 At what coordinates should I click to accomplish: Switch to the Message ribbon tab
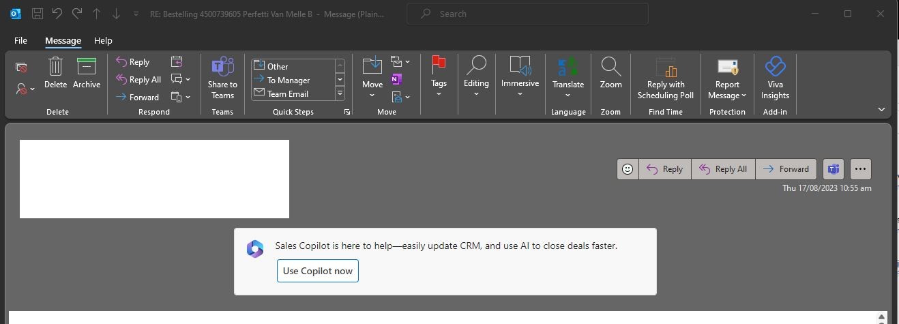[x=63, y=41]
